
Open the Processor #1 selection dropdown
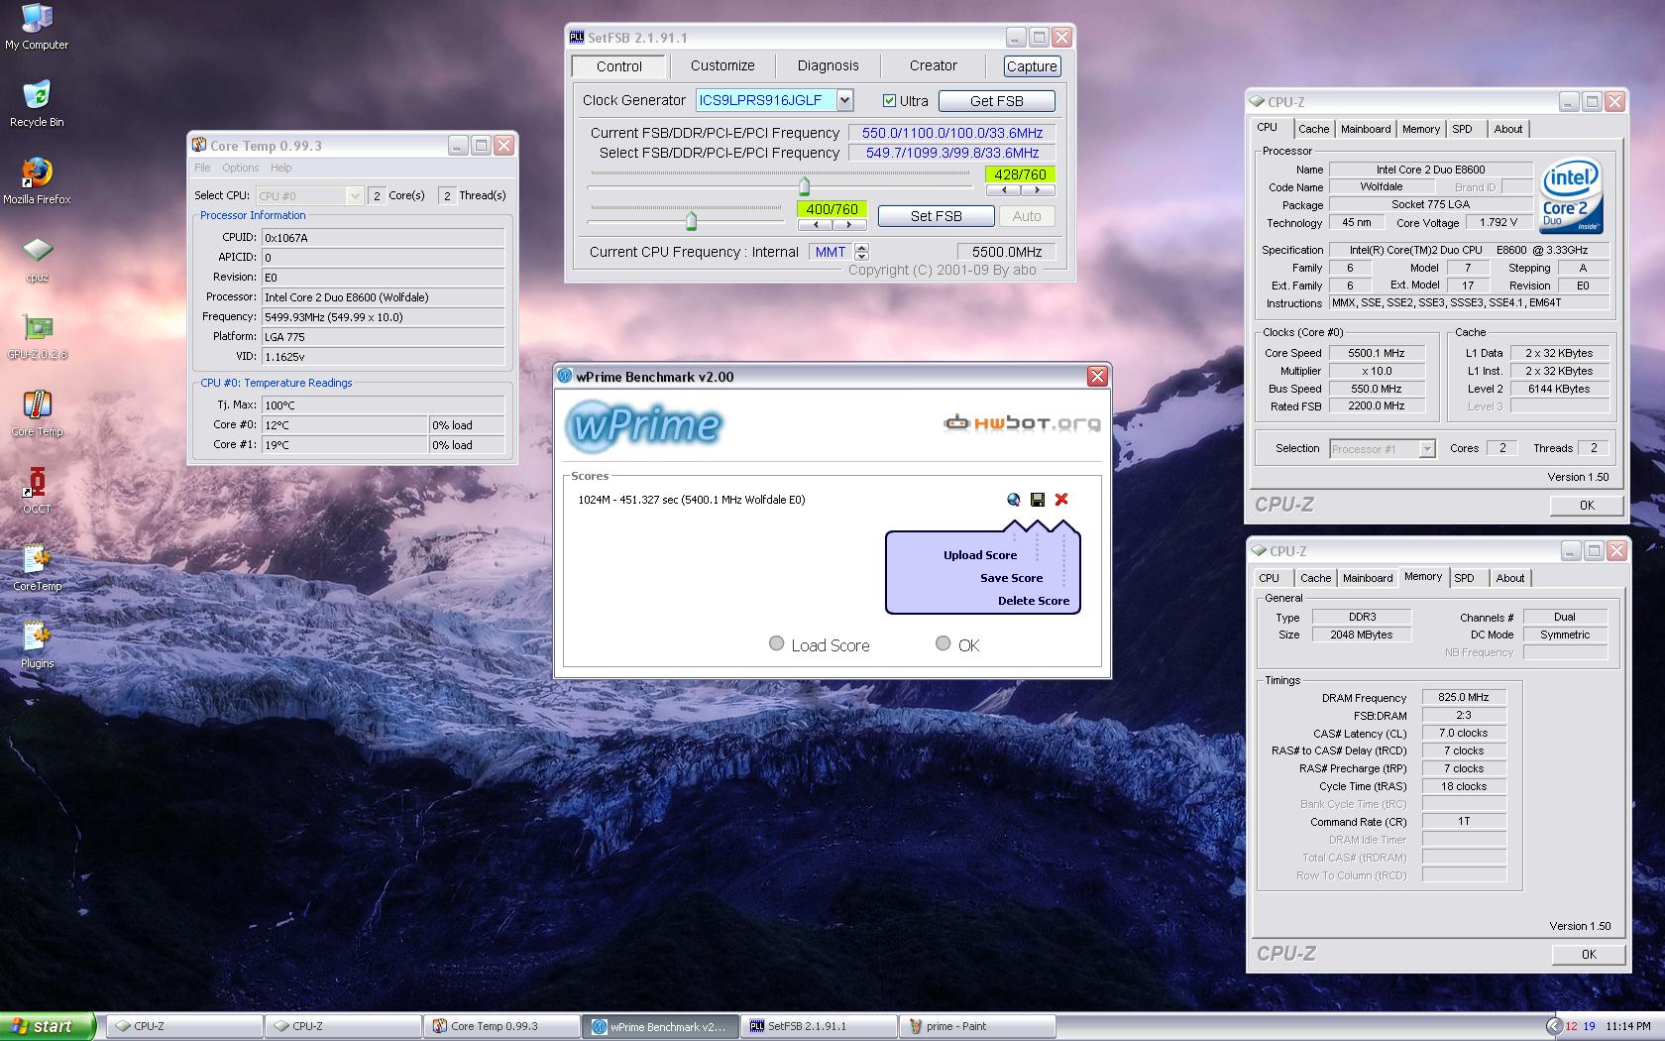1427,449
